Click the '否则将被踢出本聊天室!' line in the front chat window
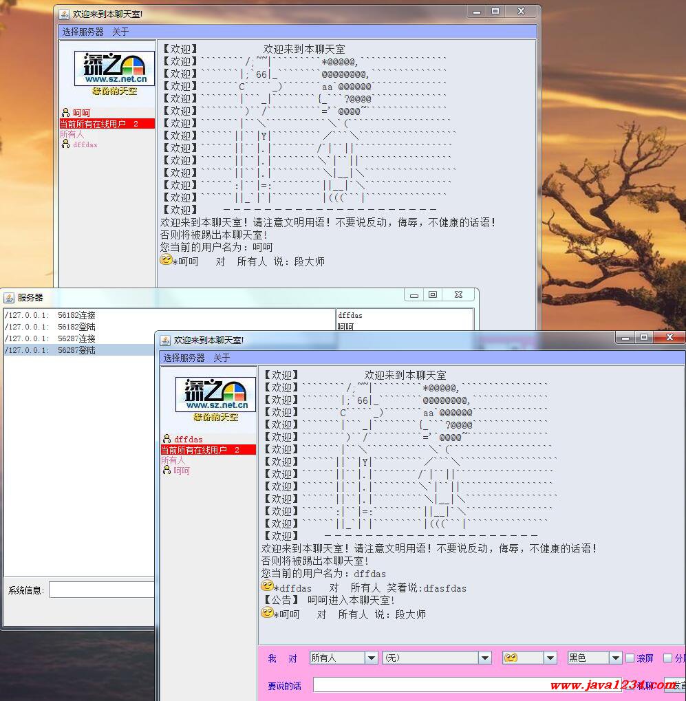686x701 pixels. tap(315, 561)
